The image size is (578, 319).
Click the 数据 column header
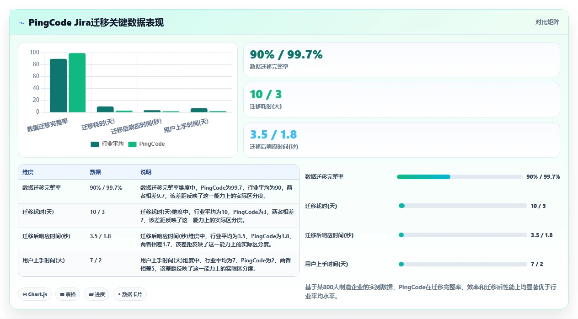click(96, 172)
